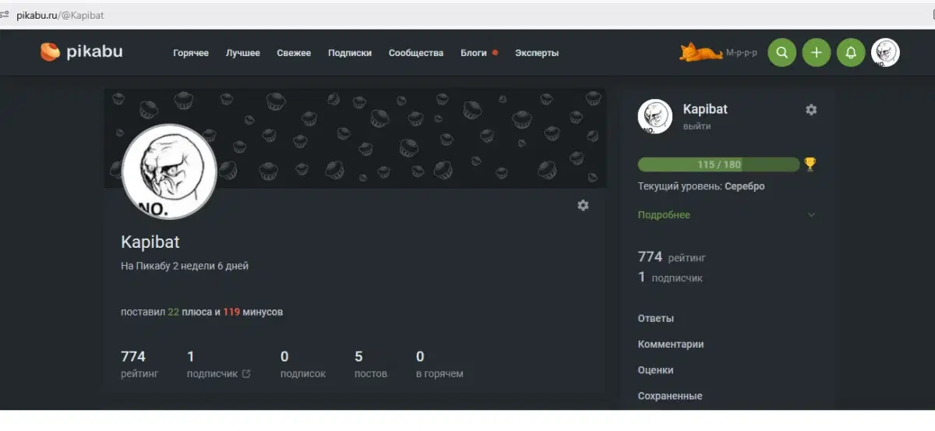The image size is (935, 431).
Task: Click the 1 подписчик text in sidebar
Action: (670, 277)
